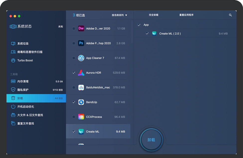Uncheck the App group checkbox
243x158 pixels.
pos(139,25)
